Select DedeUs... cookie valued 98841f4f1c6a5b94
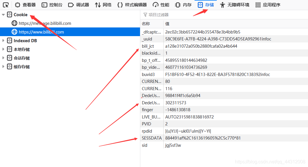This screenshot has width=308, height=167. click(x=224, y=96)
